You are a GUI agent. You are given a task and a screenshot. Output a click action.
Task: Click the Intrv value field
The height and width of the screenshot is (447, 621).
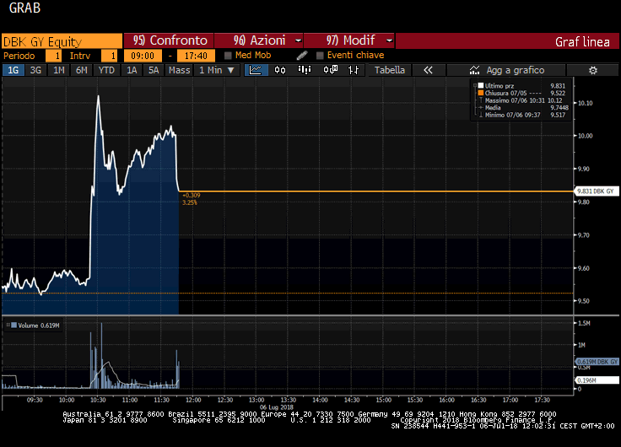pos(110,56)
